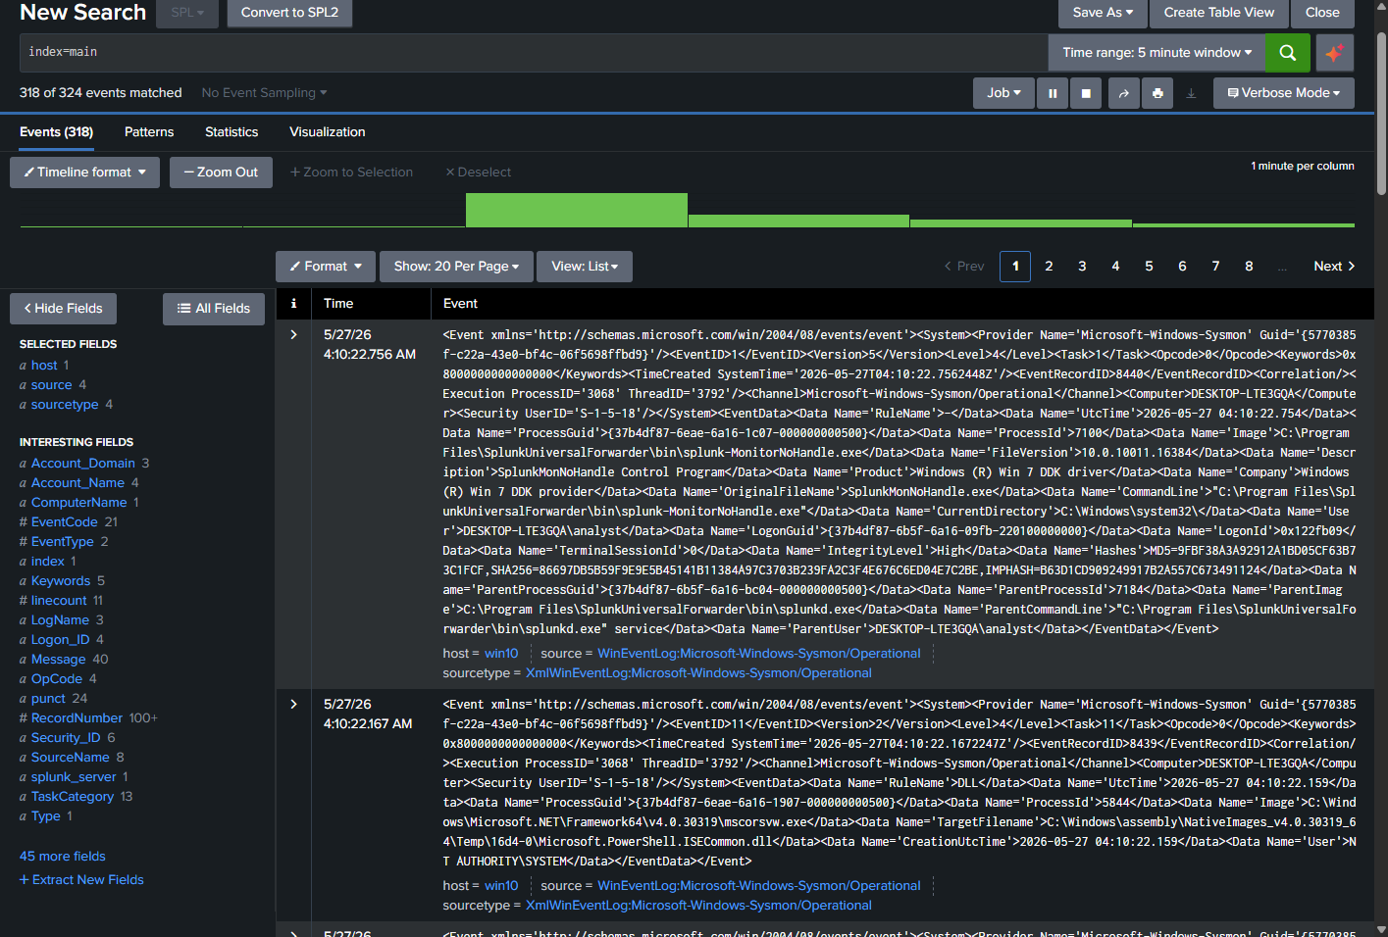Switch to the Statistics tab
The width and height of the screenshot is (1388, 937).
[x=231, y=132]
